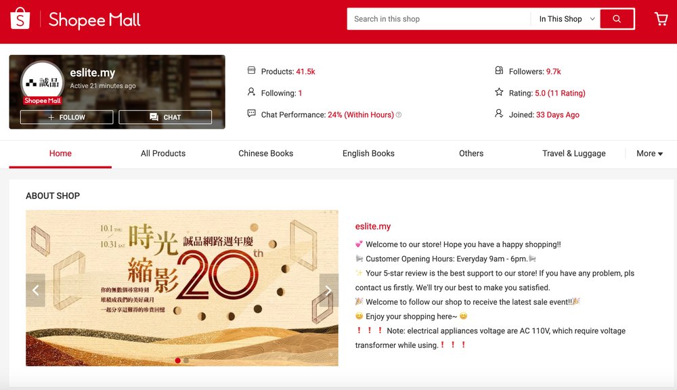The height and width of the screenshot is (390, 677).
Task: Click the Products store icon
Action: pyautogui.click(x=251, y=70)
